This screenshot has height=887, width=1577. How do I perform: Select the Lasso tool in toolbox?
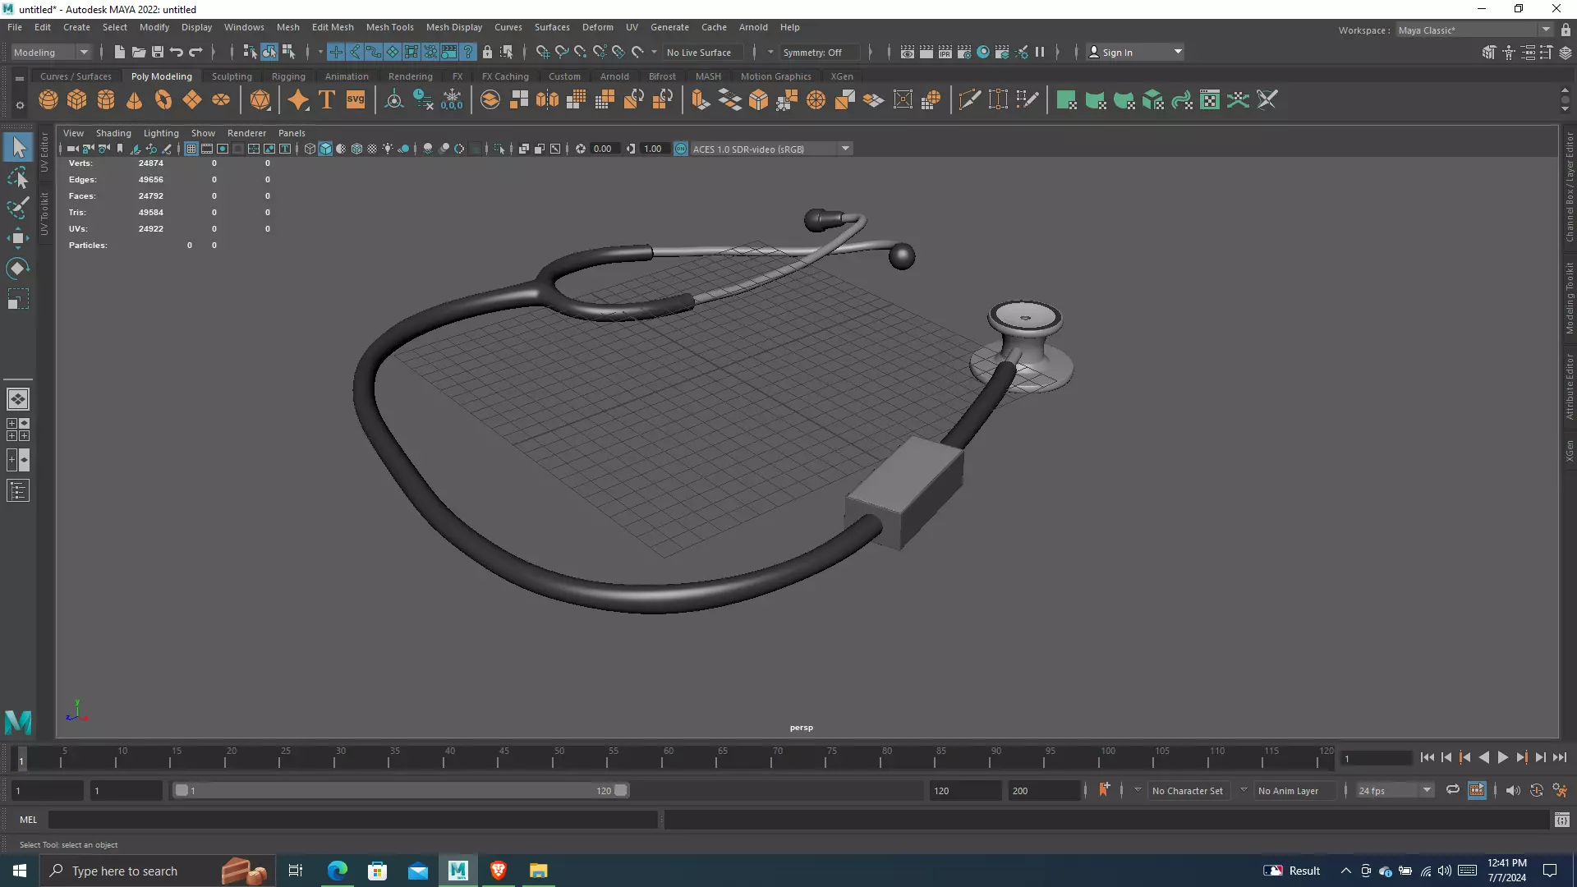tap(17, 178)
